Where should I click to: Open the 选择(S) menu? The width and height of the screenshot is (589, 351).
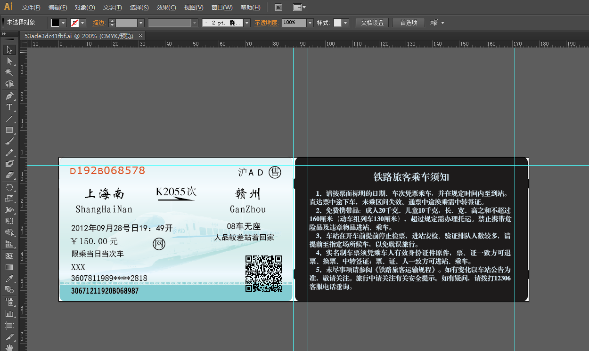pyautogui.click(x=139, y=8)
